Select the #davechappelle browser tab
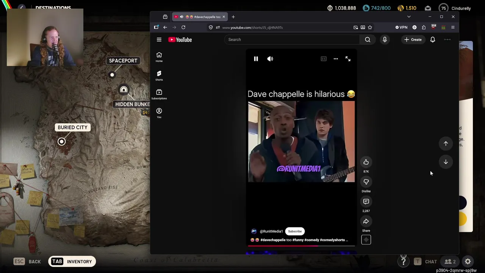Screen dimensions: 485x273 point(200,17)
